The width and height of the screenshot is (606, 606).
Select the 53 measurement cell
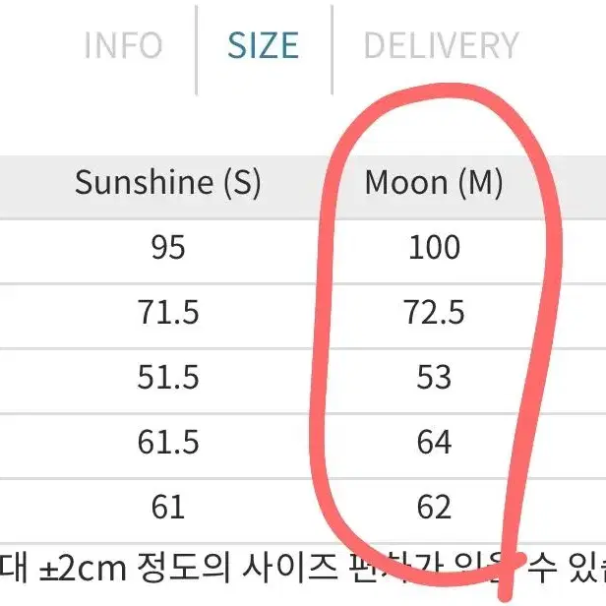435,377
